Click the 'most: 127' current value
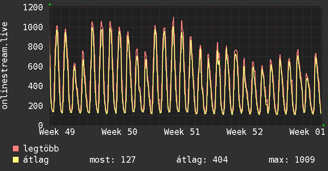328x171 pixels. point(113,160)
